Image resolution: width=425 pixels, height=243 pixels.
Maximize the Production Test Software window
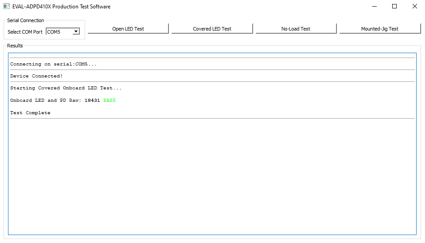tap(394, 7)
